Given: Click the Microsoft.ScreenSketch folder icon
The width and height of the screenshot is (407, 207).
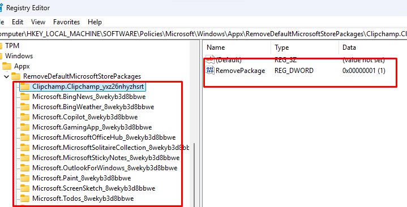Looking at the screenshot, I should click(25, 188).
